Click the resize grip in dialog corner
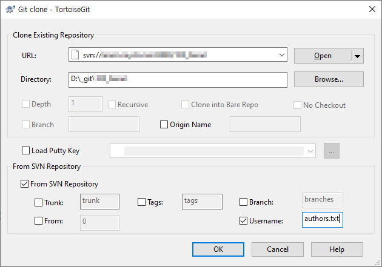The height and width of the screenshot is (267, 382). point(378,263)
